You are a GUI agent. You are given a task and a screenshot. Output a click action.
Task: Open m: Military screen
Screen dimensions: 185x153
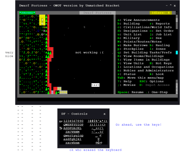pos(129,38)
